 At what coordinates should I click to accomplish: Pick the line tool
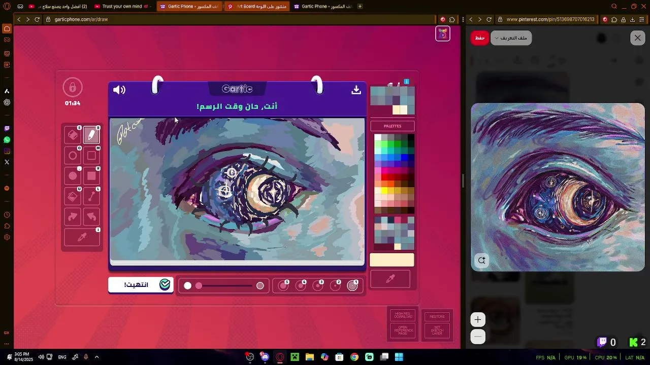(91, 196)
